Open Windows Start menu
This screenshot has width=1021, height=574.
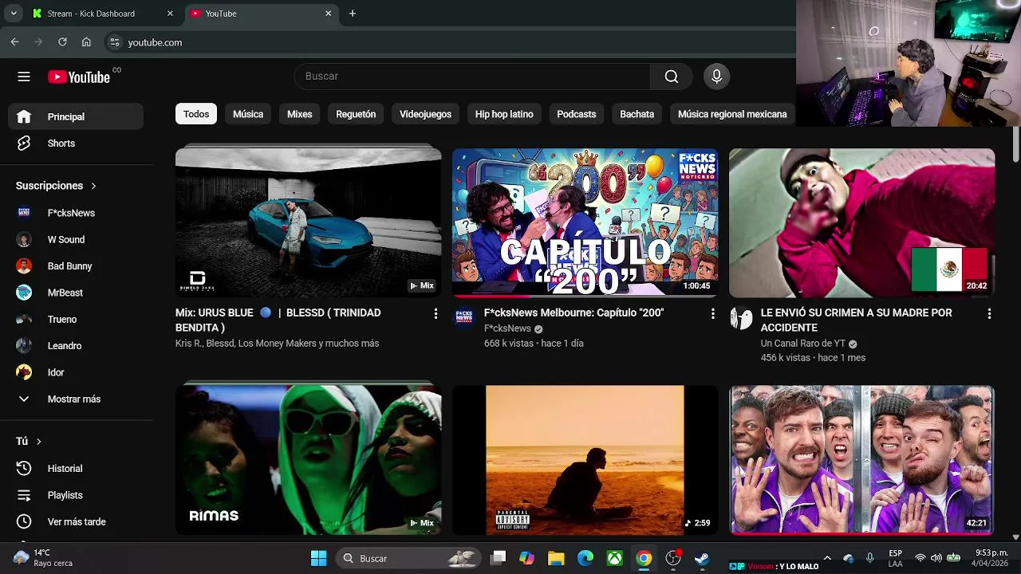(318, 558)
